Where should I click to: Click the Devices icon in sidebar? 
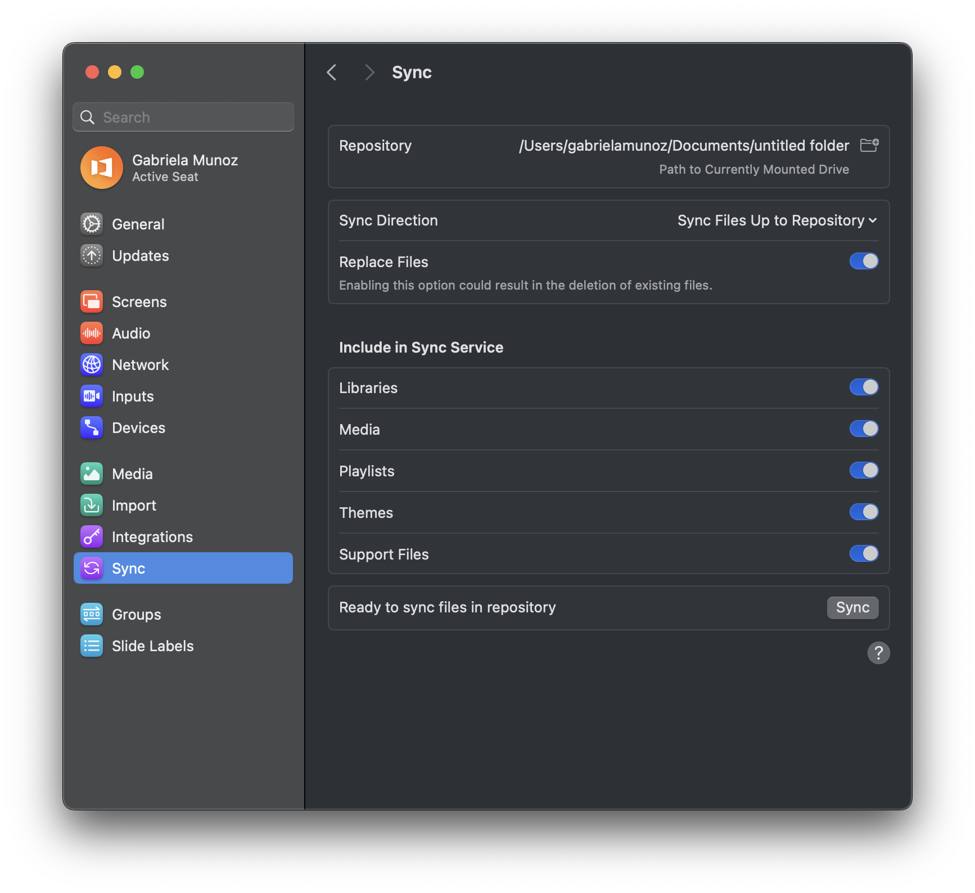pyautogui.click(x=92, y=428)
